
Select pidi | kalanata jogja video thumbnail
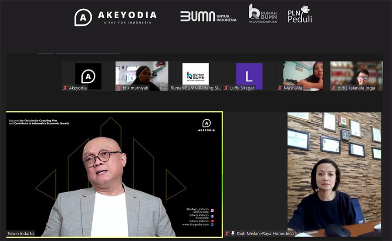pyautogui.click(x=356, y=76)
